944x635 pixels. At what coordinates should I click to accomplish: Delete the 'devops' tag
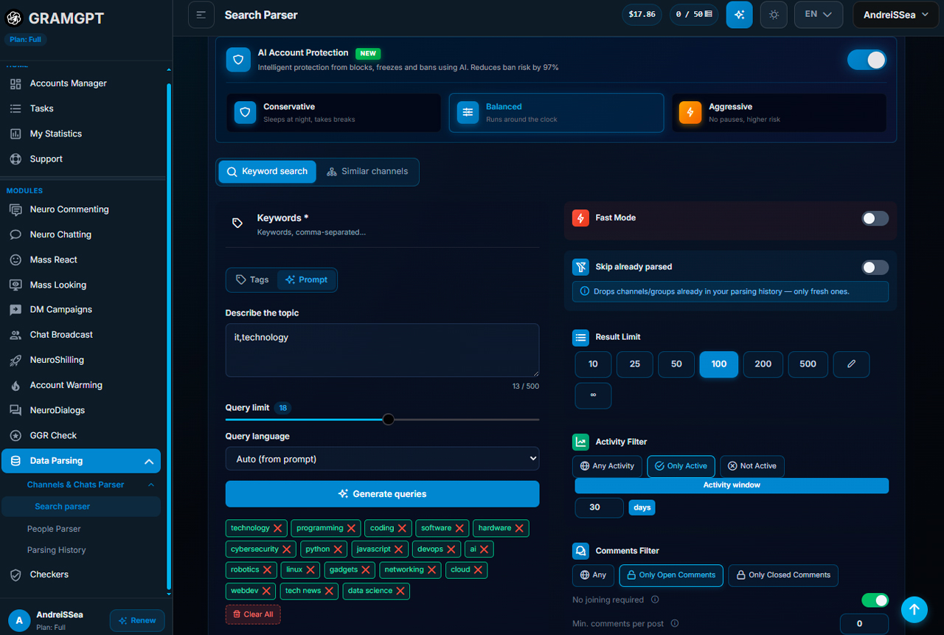[451, 549]
